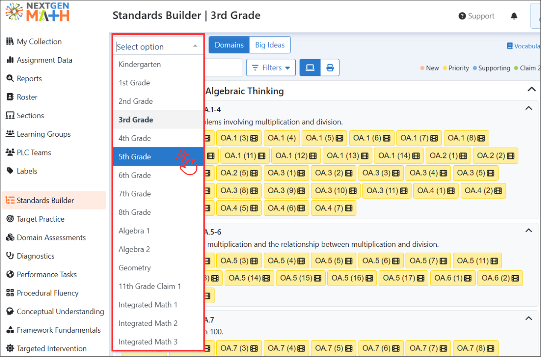This screenshot has width=541, height=357.
Task: Choose Kindergarten from grade list
Action: click(158, 64)
